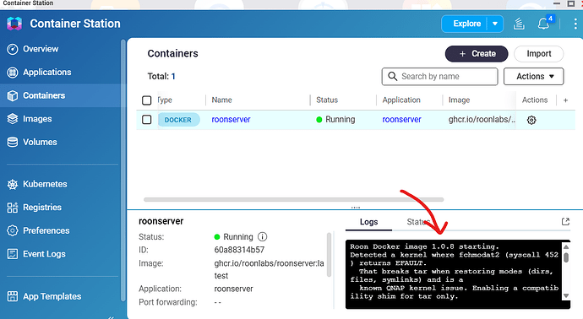
Task: Click the container ID 60a88314b57
Action: pyautogui.click(x=239, y=250)
